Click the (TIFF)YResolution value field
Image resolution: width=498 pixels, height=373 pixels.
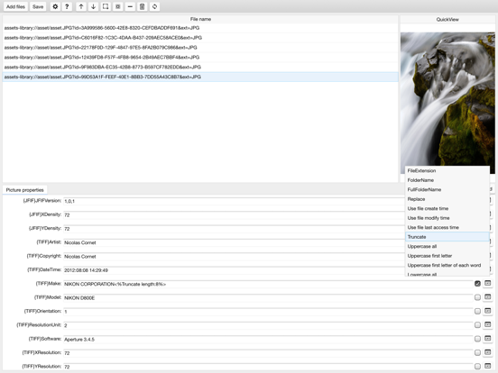pos(268,367)
